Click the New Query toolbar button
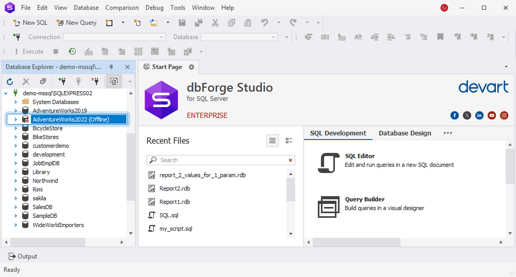The image size is (516, 277). click(x=76, y=23)
